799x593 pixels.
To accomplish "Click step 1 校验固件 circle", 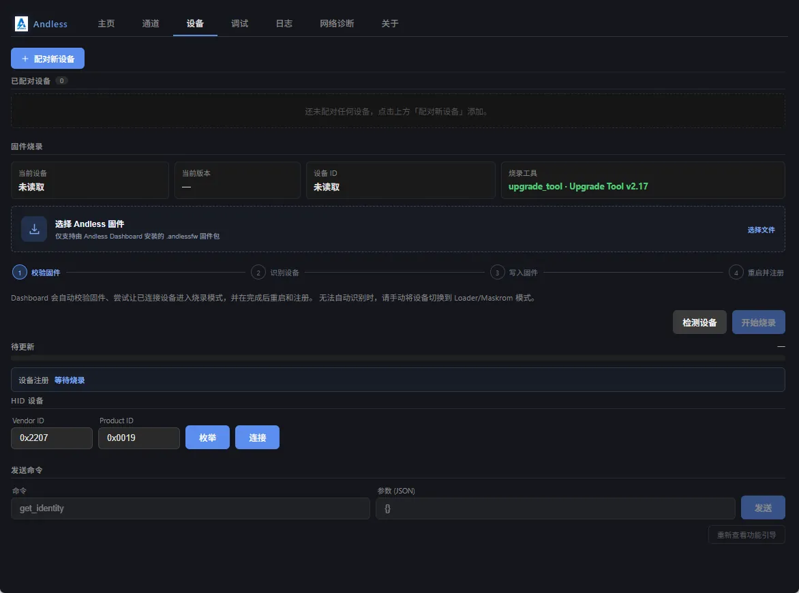I will click(19, 273).
